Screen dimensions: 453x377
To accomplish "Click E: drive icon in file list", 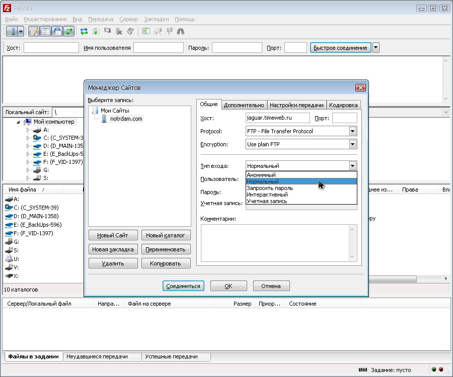I will [9, 225].
